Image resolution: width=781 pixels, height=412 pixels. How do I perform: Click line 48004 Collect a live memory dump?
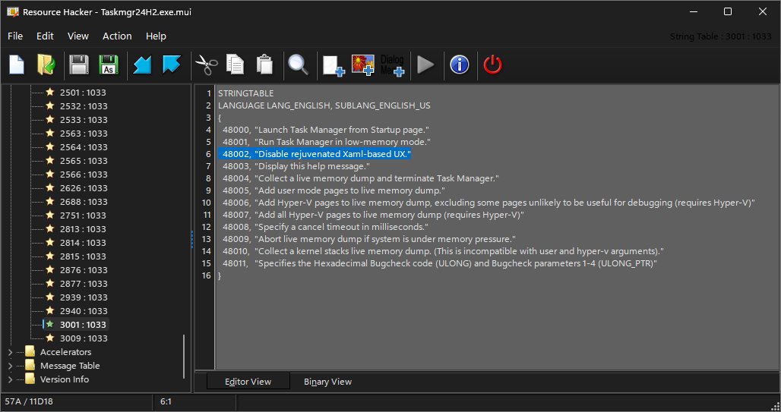360,178
